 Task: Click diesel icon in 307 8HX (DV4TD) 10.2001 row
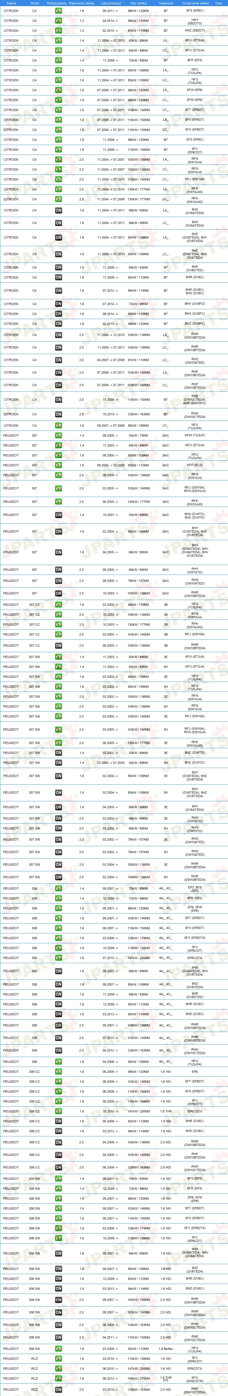tap(59, 515)
